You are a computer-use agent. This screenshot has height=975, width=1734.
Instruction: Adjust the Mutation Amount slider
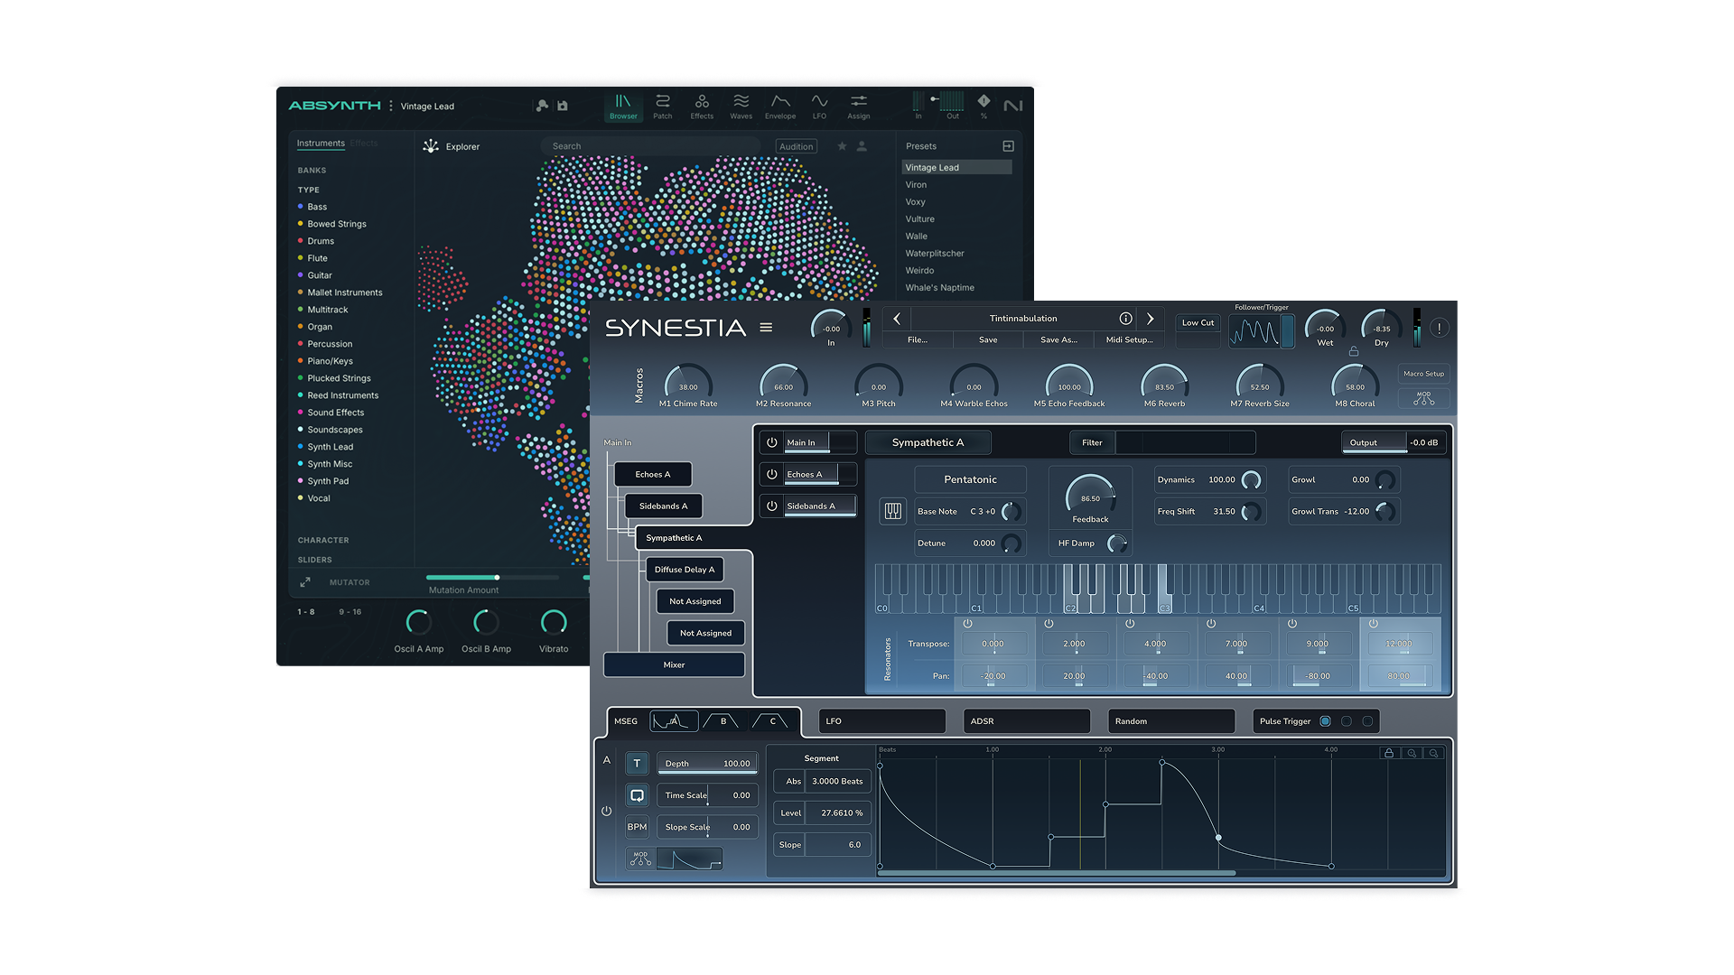point(495,578)
